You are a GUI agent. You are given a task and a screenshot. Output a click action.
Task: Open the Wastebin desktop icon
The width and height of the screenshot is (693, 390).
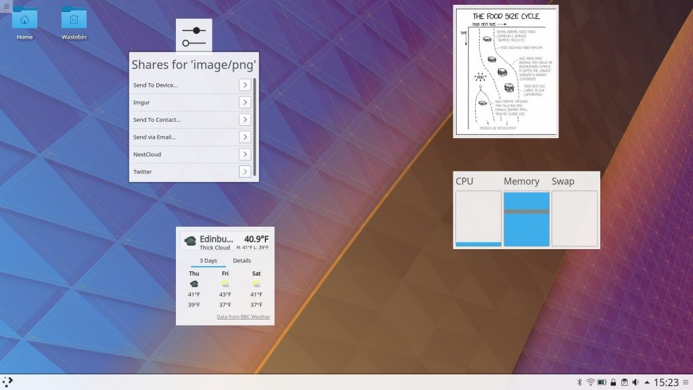click(x=74, y=19)
